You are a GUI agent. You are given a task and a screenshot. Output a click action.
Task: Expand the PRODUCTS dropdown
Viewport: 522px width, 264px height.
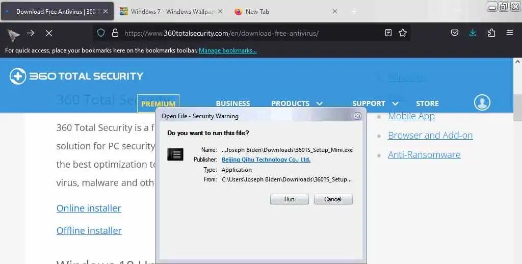coord(297,103)
